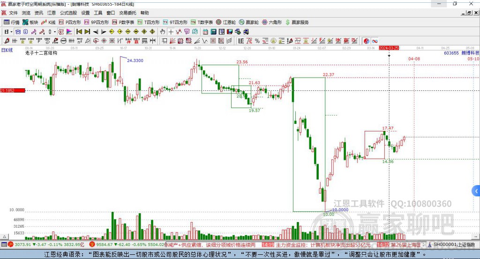Open the 9P四方形 tool
The width and height of the screenshot is (480, 259).
coord(97,22)
